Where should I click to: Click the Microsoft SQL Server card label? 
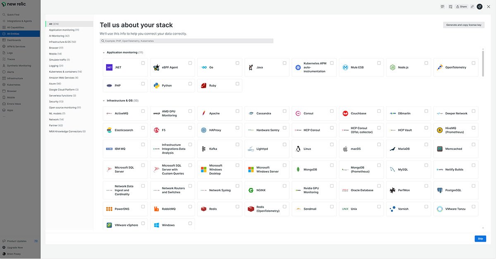pos(124,169)
